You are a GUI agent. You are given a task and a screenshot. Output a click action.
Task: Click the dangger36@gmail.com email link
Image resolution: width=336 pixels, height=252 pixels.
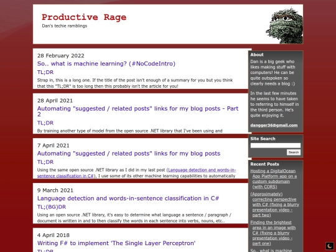coord(274,125)
